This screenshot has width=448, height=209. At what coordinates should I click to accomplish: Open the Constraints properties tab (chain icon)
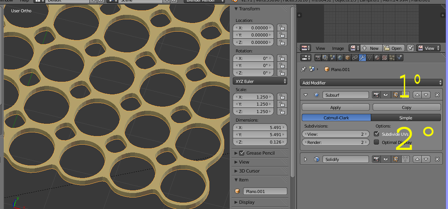[355, 58]
